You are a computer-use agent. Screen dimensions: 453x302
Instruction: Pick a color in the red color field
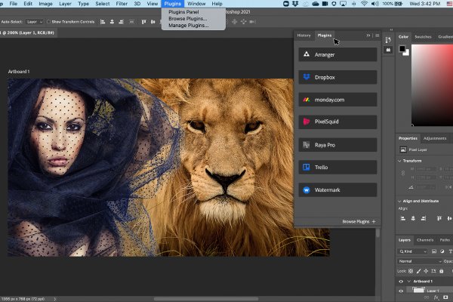coord(432,85)
